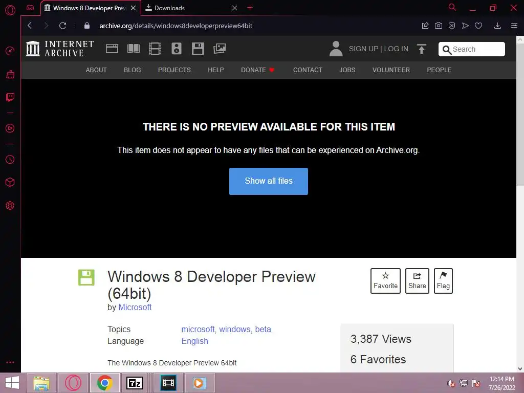Click the upload arrow icon
Viewport: 524px width, 393px height.
pyautogui.click(x=422, y=49)
